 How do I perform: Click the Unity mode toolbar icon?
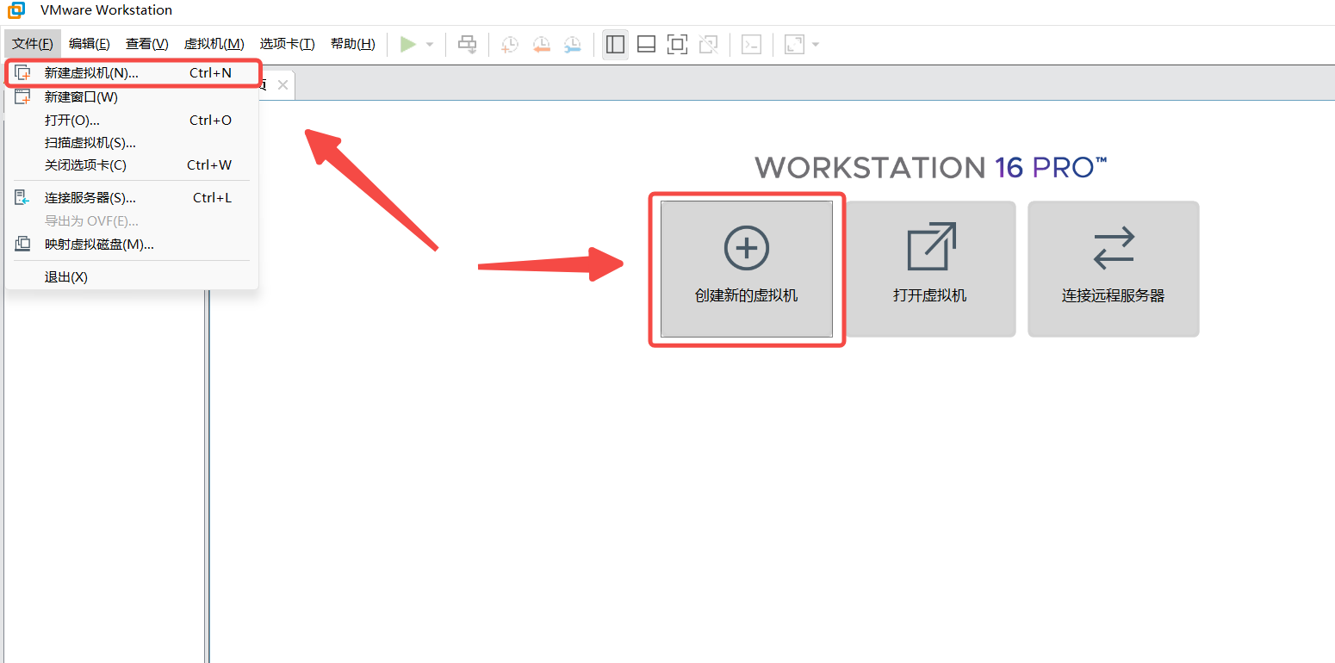pos(708,44)
